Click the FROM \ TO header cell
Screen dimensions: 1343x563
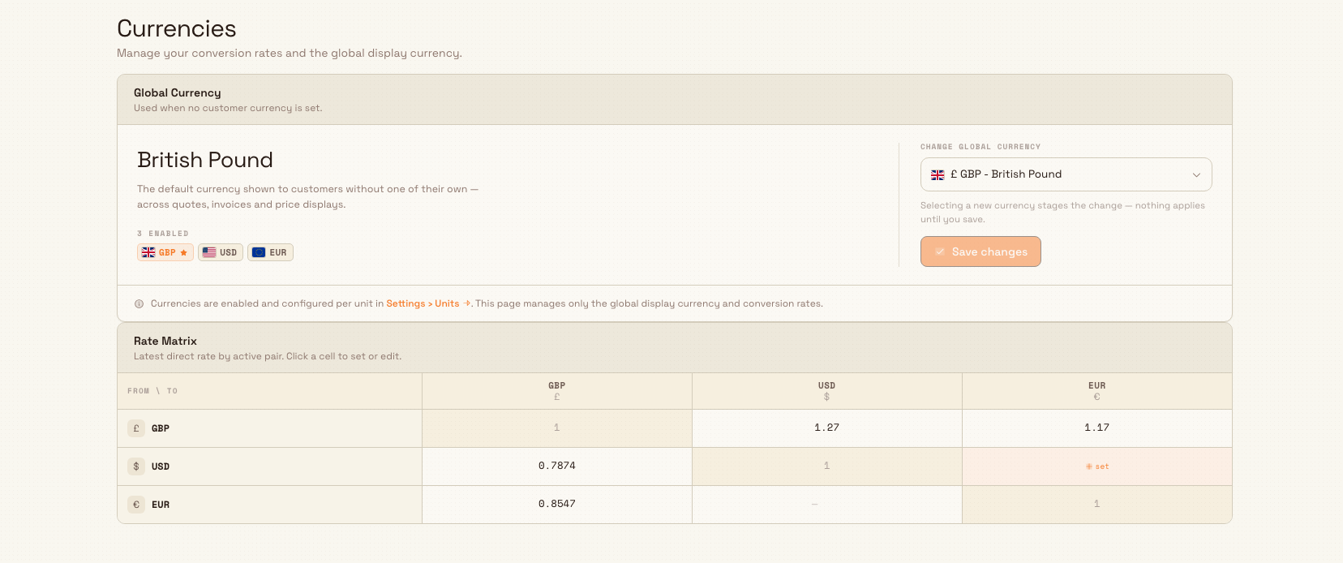tap(270, 391)
